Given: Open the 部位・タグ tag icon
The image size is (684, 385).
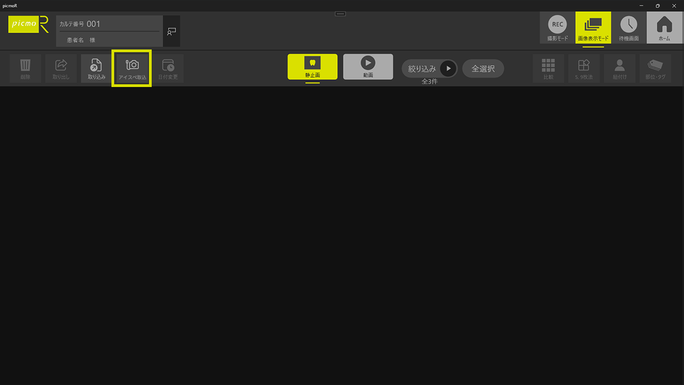Looking at the screenshot, I should 655,69.
